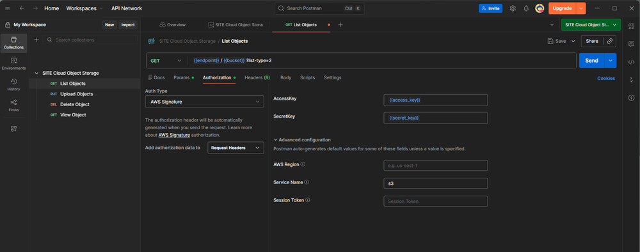Select the List Objects request
640x252 pixels.
(x=85, y=84)
